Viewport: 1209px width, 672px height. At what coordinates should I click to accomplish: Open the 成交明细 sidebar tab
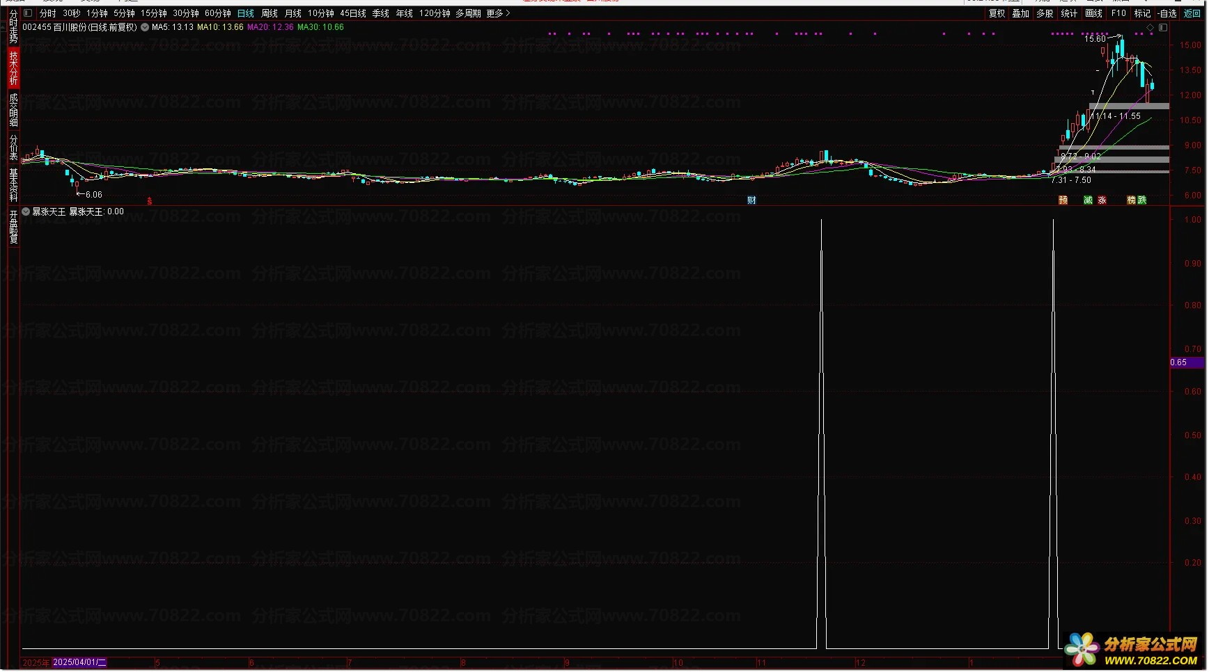coord(13,111)
